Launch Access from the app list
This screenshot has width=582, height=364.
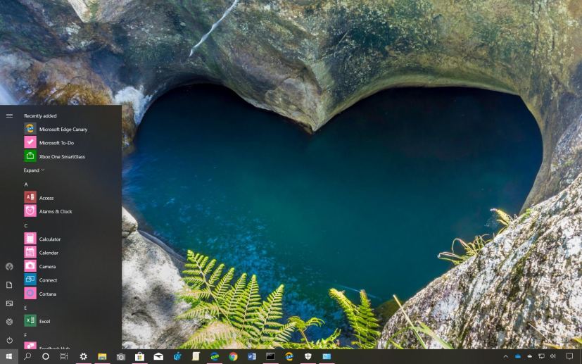[x=46, y=198]
